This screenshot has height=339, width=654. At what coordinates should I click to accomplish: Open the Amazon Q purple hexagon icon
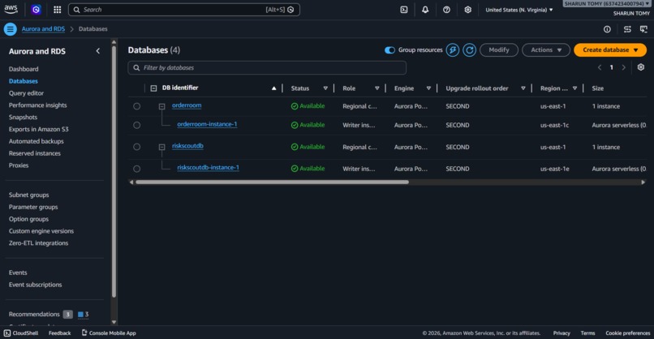click(36, 9)
